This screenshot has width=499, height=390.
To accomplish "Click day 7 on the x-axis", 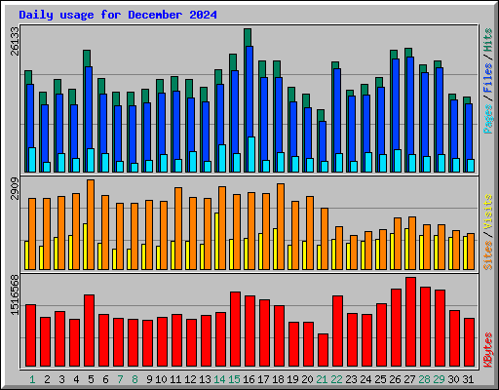I will pos(120,379).
